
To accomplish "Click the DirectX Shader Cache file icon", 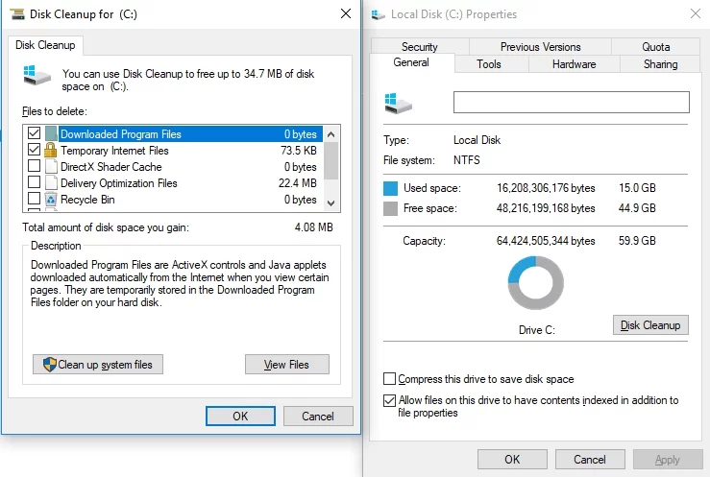I will point(51,167).
